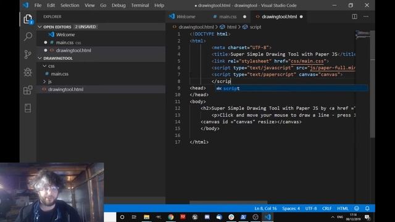395x222 pixels.
Task: Open notifications bell in status bar
Action: tap(367, 208)
